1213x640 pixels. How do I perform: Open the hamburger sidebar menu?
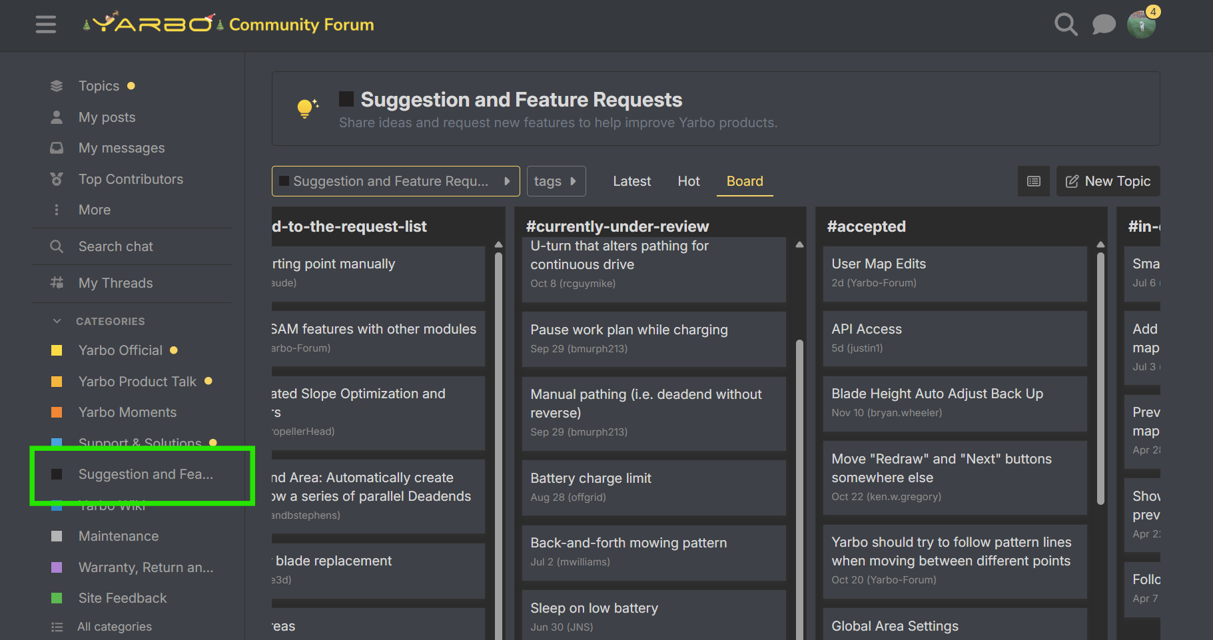[45, 25]
